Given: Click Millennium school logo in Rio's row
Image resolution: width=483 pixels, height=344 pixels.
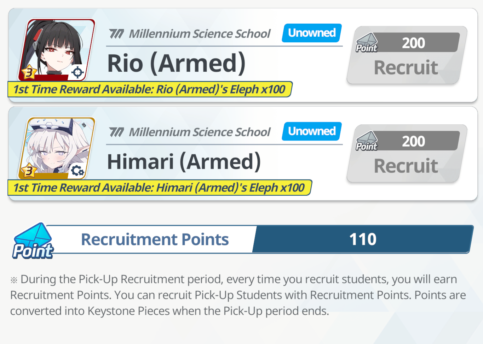Looking at the screenshot, I should (x=116, y=34).
